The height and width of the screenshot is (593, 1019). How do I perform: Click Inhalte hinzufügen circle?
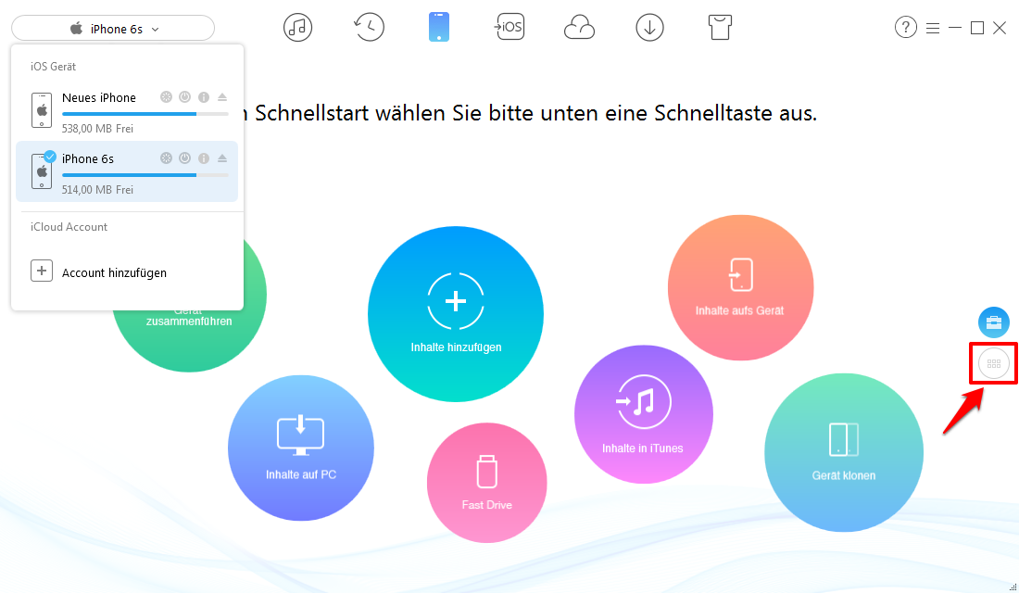pyautogui.click(x=456, y=314)
